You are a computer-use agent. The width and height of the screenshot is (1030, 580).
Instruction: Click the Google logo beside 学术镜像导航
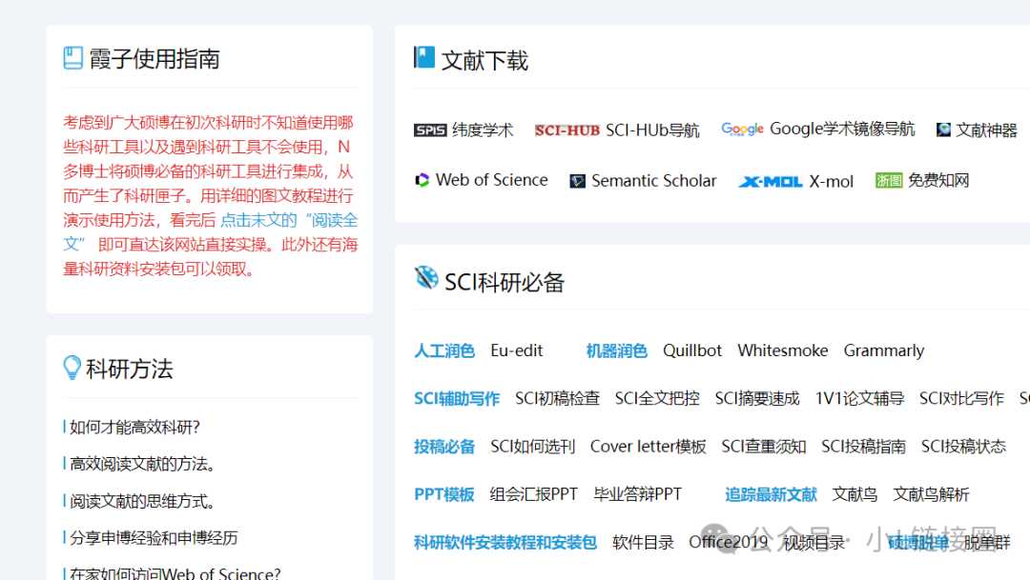coord(742,130)
